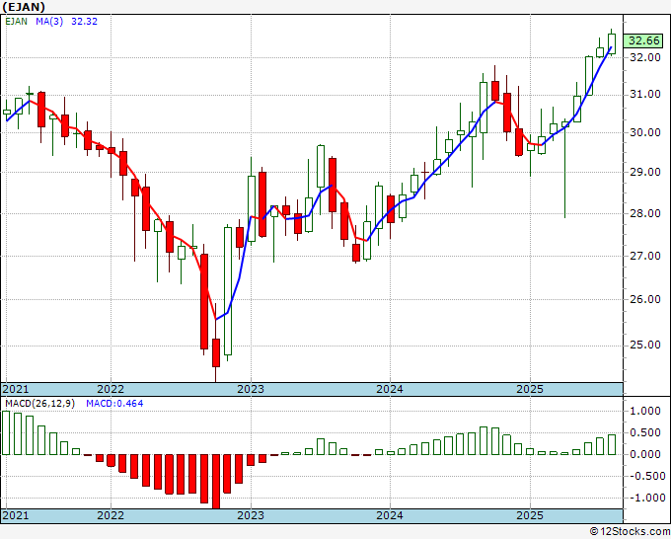Click the MACD:0.464 value label
The width and height of the screenshot is (671, 539).
114,404
